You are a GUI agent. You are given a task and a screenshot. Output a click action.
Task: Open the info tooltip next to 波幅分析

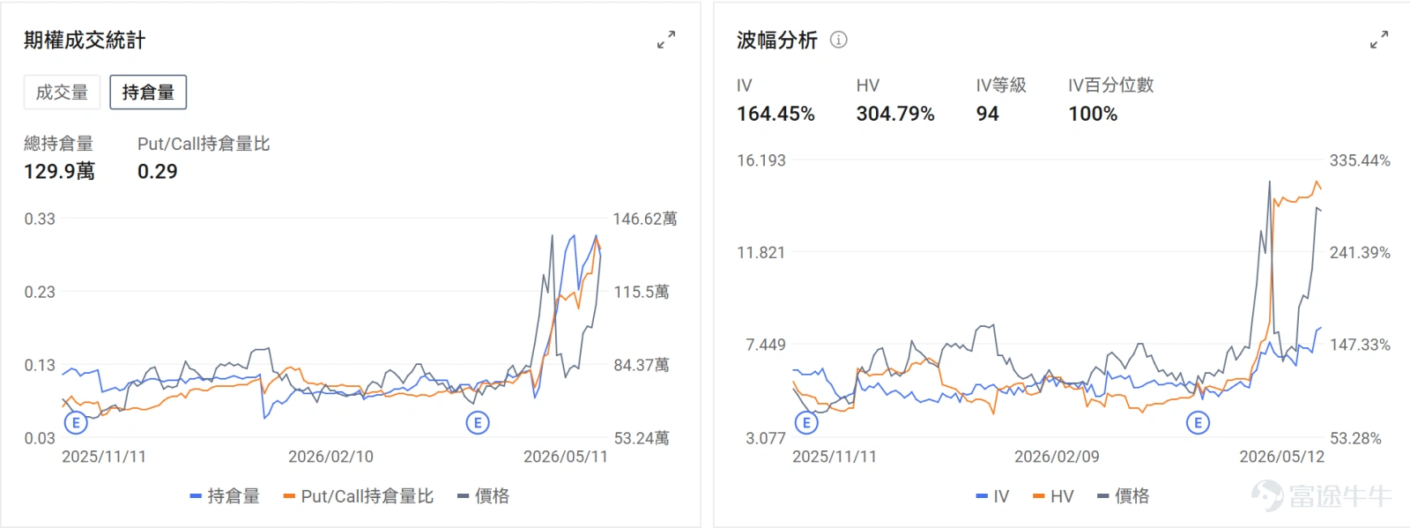point(839,40)
